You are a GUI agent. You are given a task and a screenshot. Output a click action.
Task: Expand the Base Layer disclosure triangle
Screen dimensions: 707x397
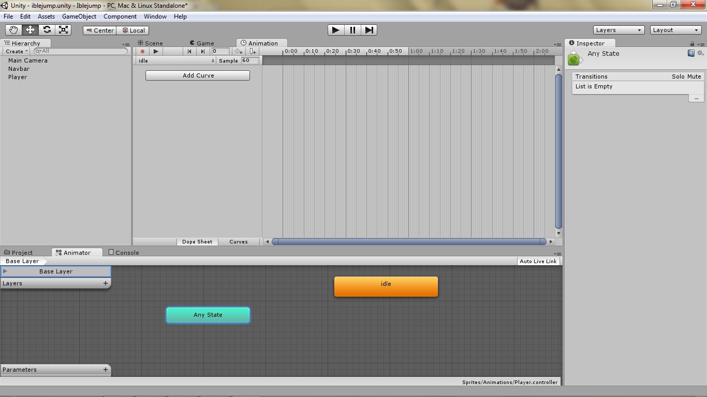(x=5, y=271)
